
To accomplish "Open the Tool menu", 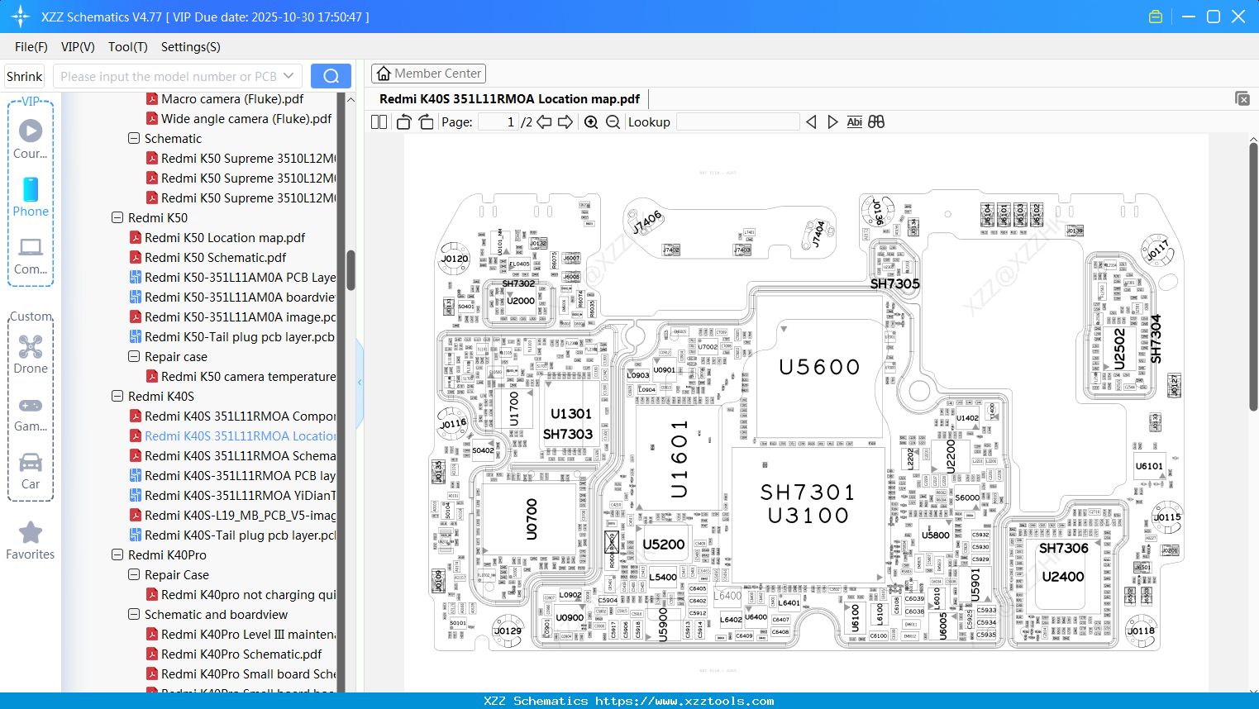I will (127, 47).
